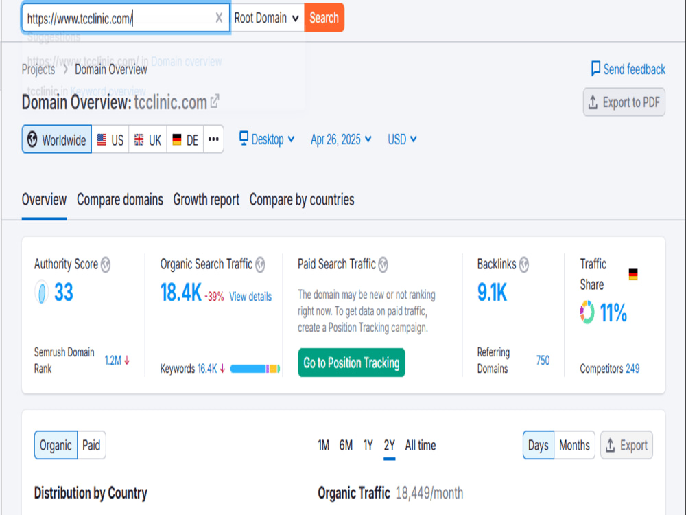
Task: Select the Overview tab
Action: 44,200
